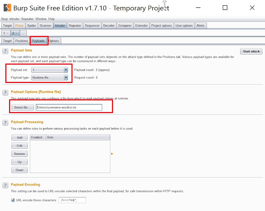Add new attack tab with ellipsis
The width and height of the screenshot is (265, 211).
(x=23, y=33)
